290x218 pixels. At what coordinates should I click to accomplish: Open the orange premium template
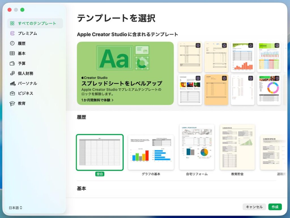216,90
